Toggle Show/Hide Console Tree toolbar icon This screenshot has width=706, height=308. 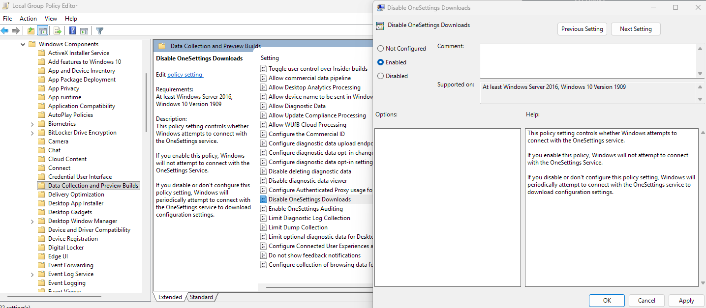(43, 30)
